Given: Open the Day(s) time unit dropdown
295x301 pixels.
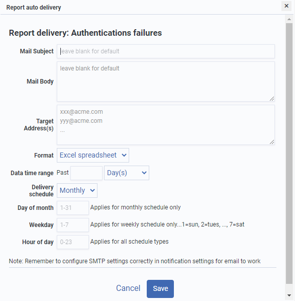Looking at the screenshot, I should 127,173.
